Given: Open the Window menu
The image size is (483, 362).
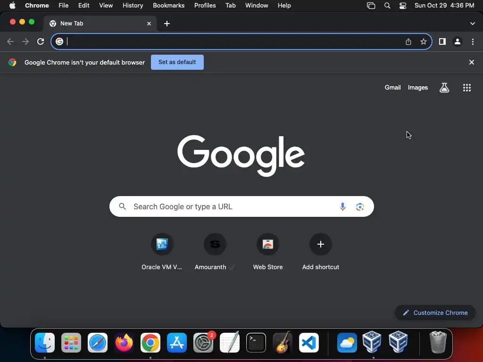Looking at the screenshot, I should pyautogui.click(x=257, y=6).
